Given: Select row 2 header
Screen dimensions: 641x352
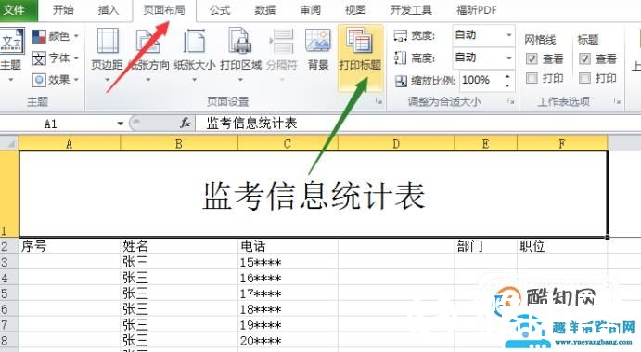Looking at the screenshot, I should pos(9,246).
